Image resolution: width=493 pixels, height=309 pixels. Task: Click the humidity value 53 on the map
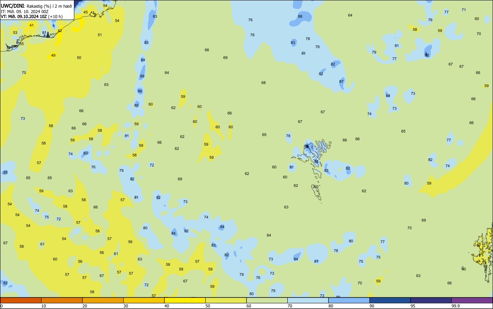(x=15, y=32)
